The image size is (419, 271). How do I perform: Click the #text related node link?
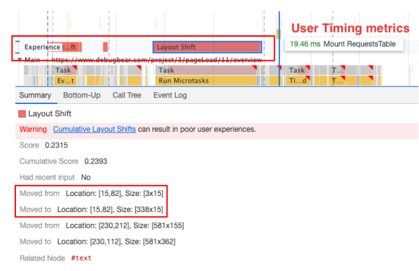[81, 258]
